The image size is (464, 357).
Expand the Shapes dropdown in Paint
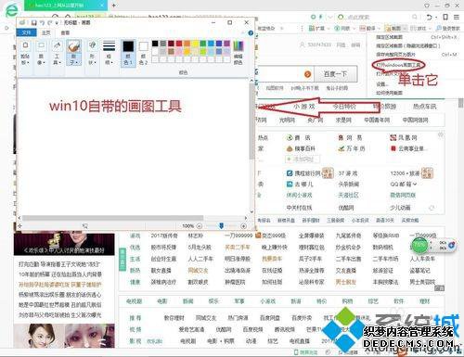(92, 53)
